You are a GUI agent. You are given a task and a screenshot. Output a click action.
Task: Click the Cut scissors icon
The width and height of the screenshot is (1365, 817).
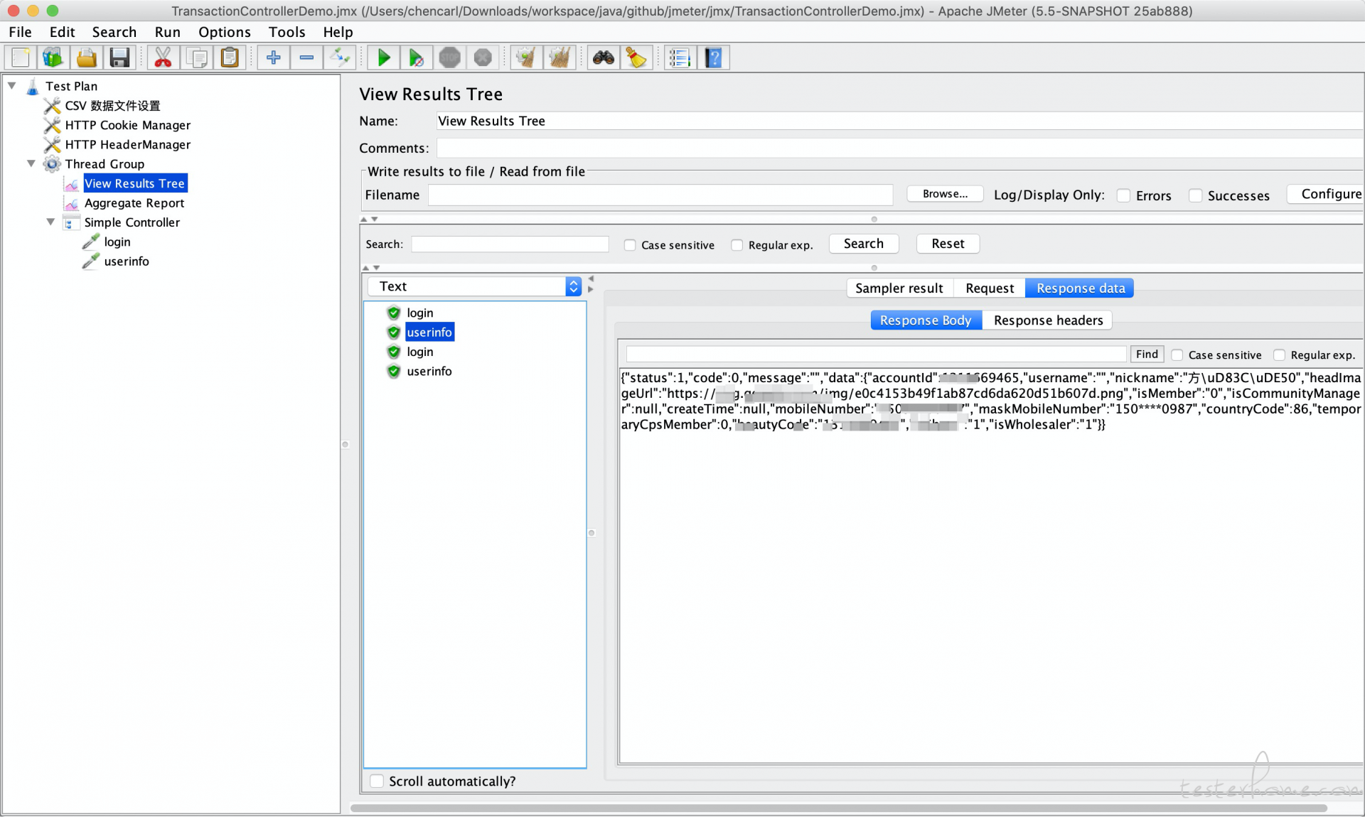(x=163, y=58)
